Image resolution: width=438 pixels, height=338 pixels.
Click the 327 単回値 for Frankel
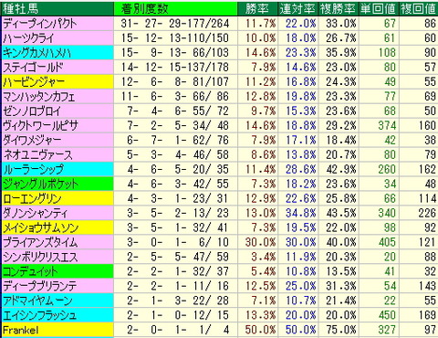387,330
